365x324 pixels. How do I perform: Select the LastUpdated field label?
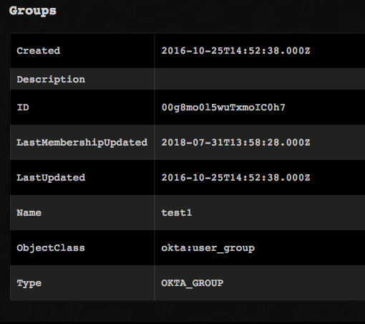tap(51, 178)
